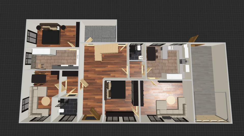This screenshot has width=244, height=136.
Task: Select left round nightstand beside top-left bed
Action: point(39,28)
